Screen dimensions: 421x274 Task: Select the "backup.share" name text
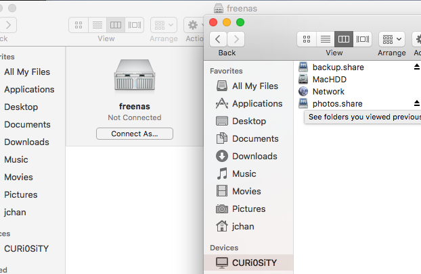[338, 67]
